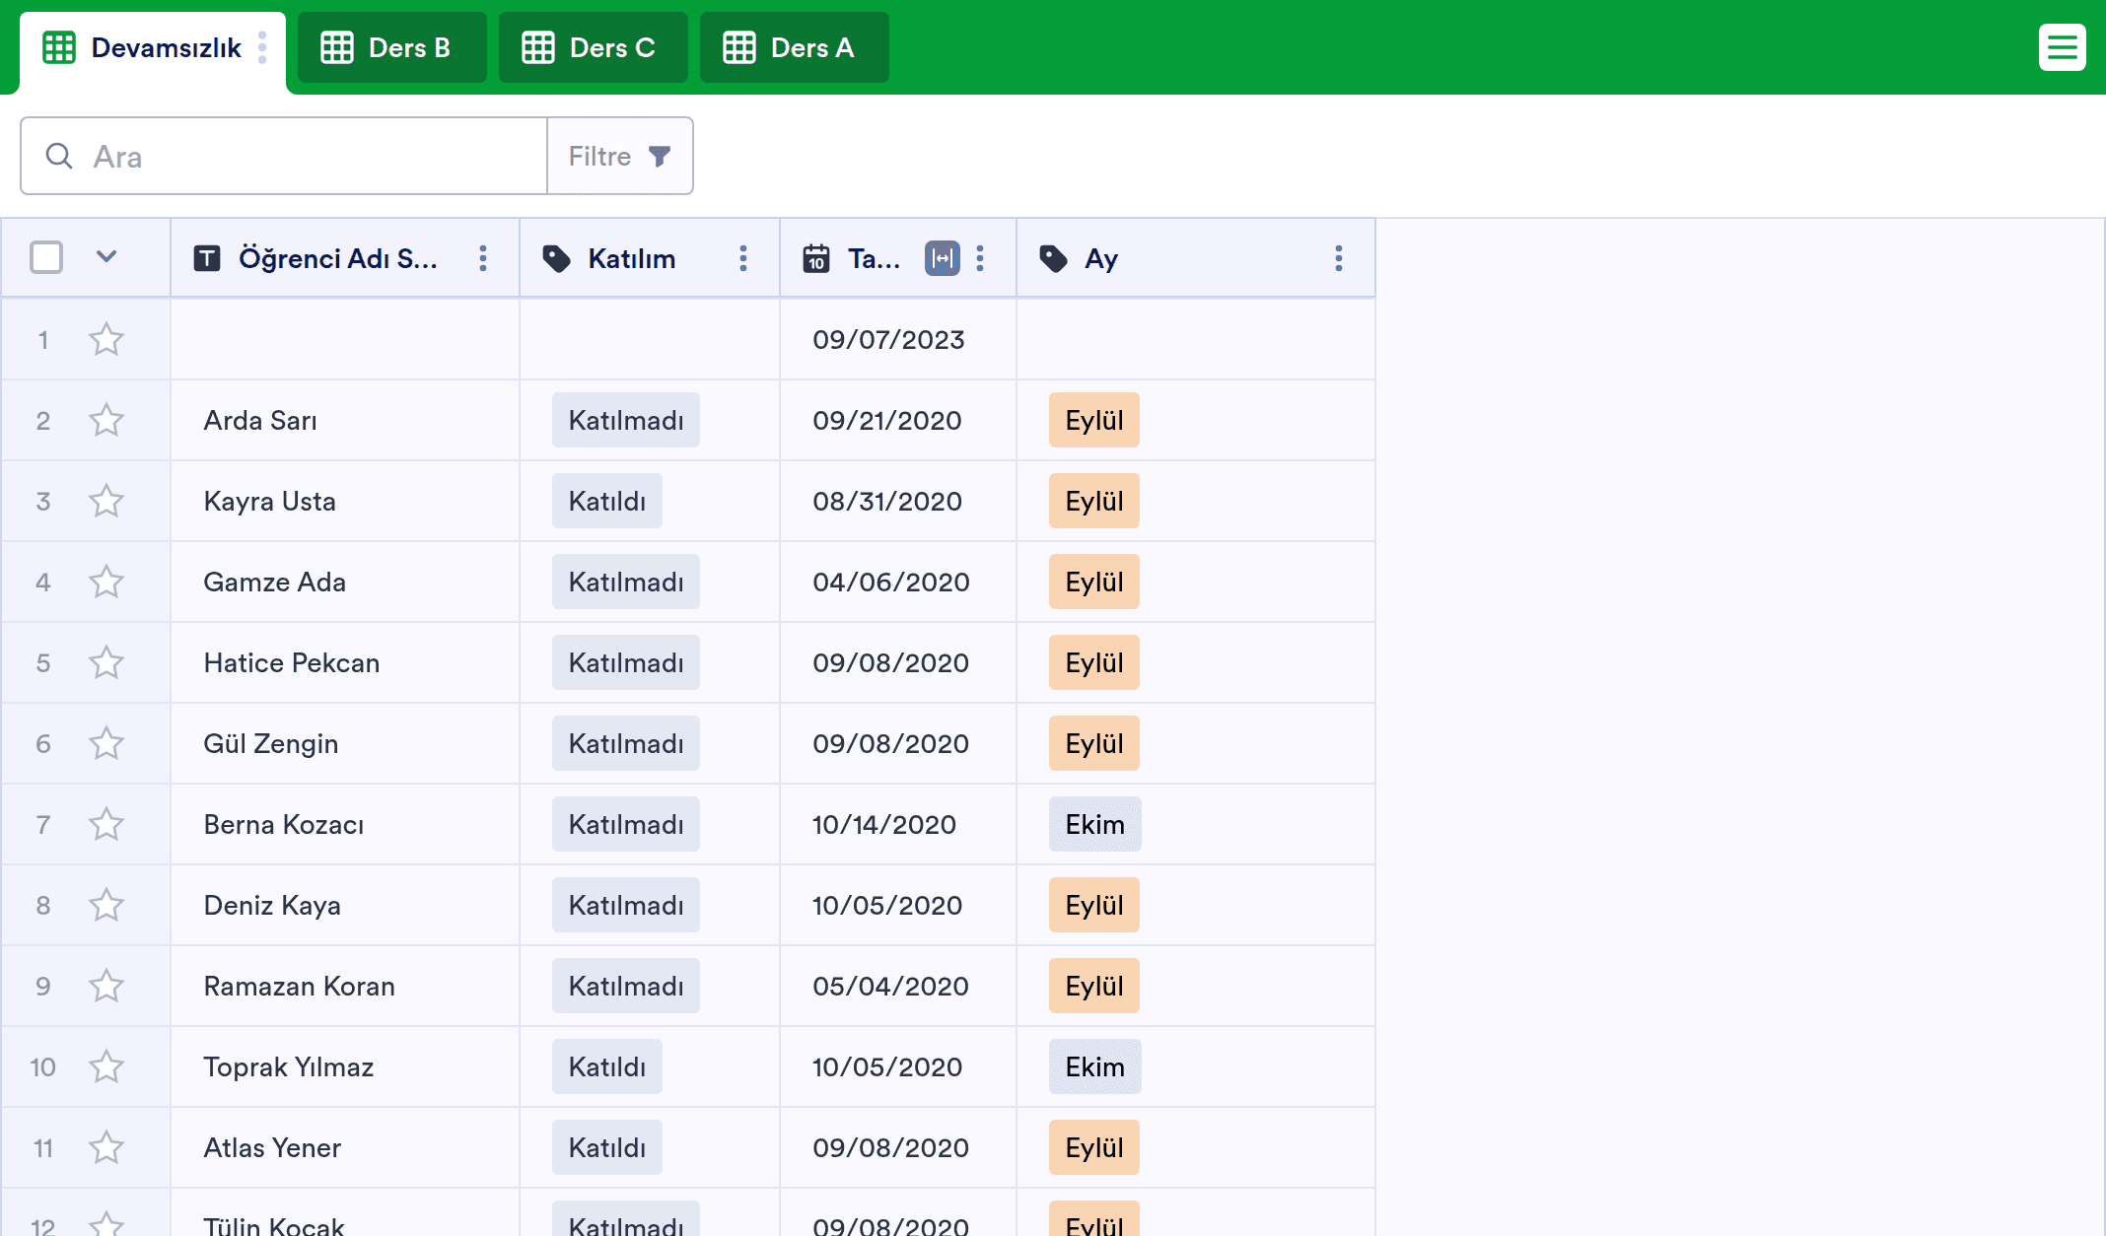Expand the row selection chevron dropdown

[x=106, y=257]
